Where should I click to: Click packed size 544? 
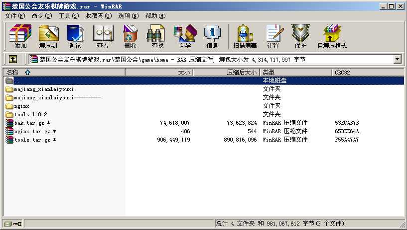click(252, 131)
